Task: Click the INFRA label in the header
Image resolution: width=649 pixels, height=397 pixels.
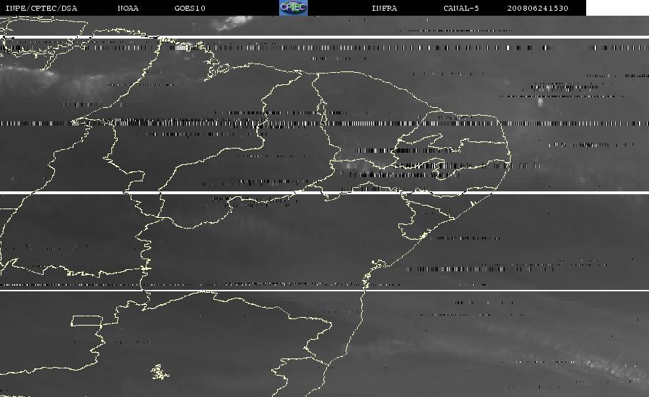Action: coord(384,8)
